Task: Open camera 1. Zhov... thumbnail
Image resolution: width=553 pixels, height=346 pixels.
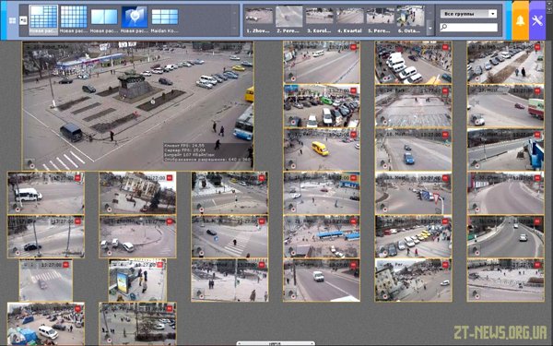Action: [258, 20]
